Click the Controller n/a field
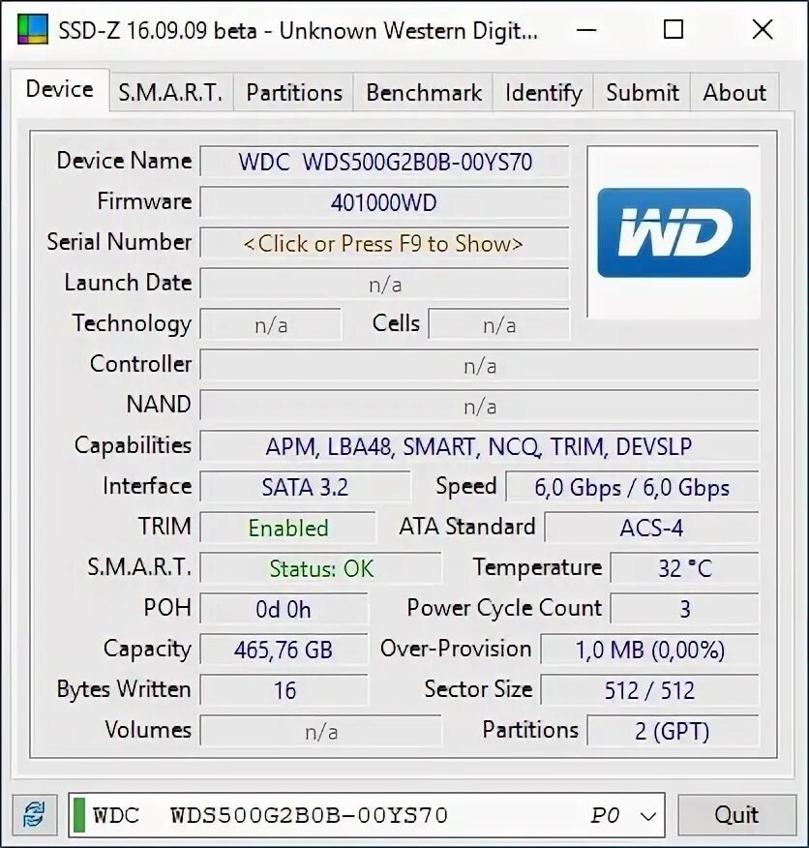The image size is (809, 848). pyautogui.click(x=479, y=366)
